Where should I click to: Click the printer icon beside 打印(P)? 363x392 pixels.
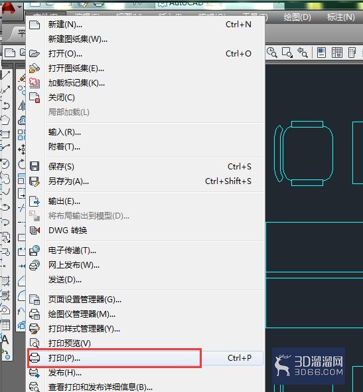point(35,358)
